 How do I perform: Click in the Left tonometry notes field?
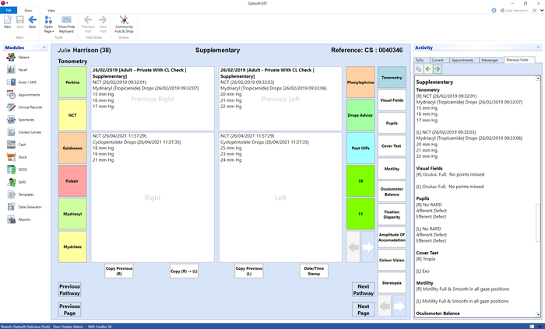pos(280,198)
